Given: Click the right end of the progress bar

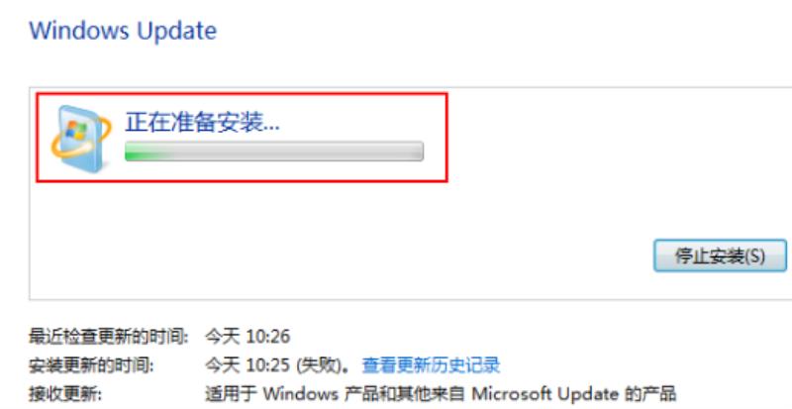Looking at the screenshot, I should point(419,152).
